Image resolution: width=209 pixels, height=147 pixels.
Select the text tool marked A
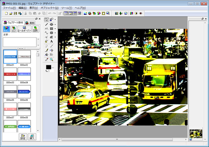pyautogui.click(x=52, y=41)
